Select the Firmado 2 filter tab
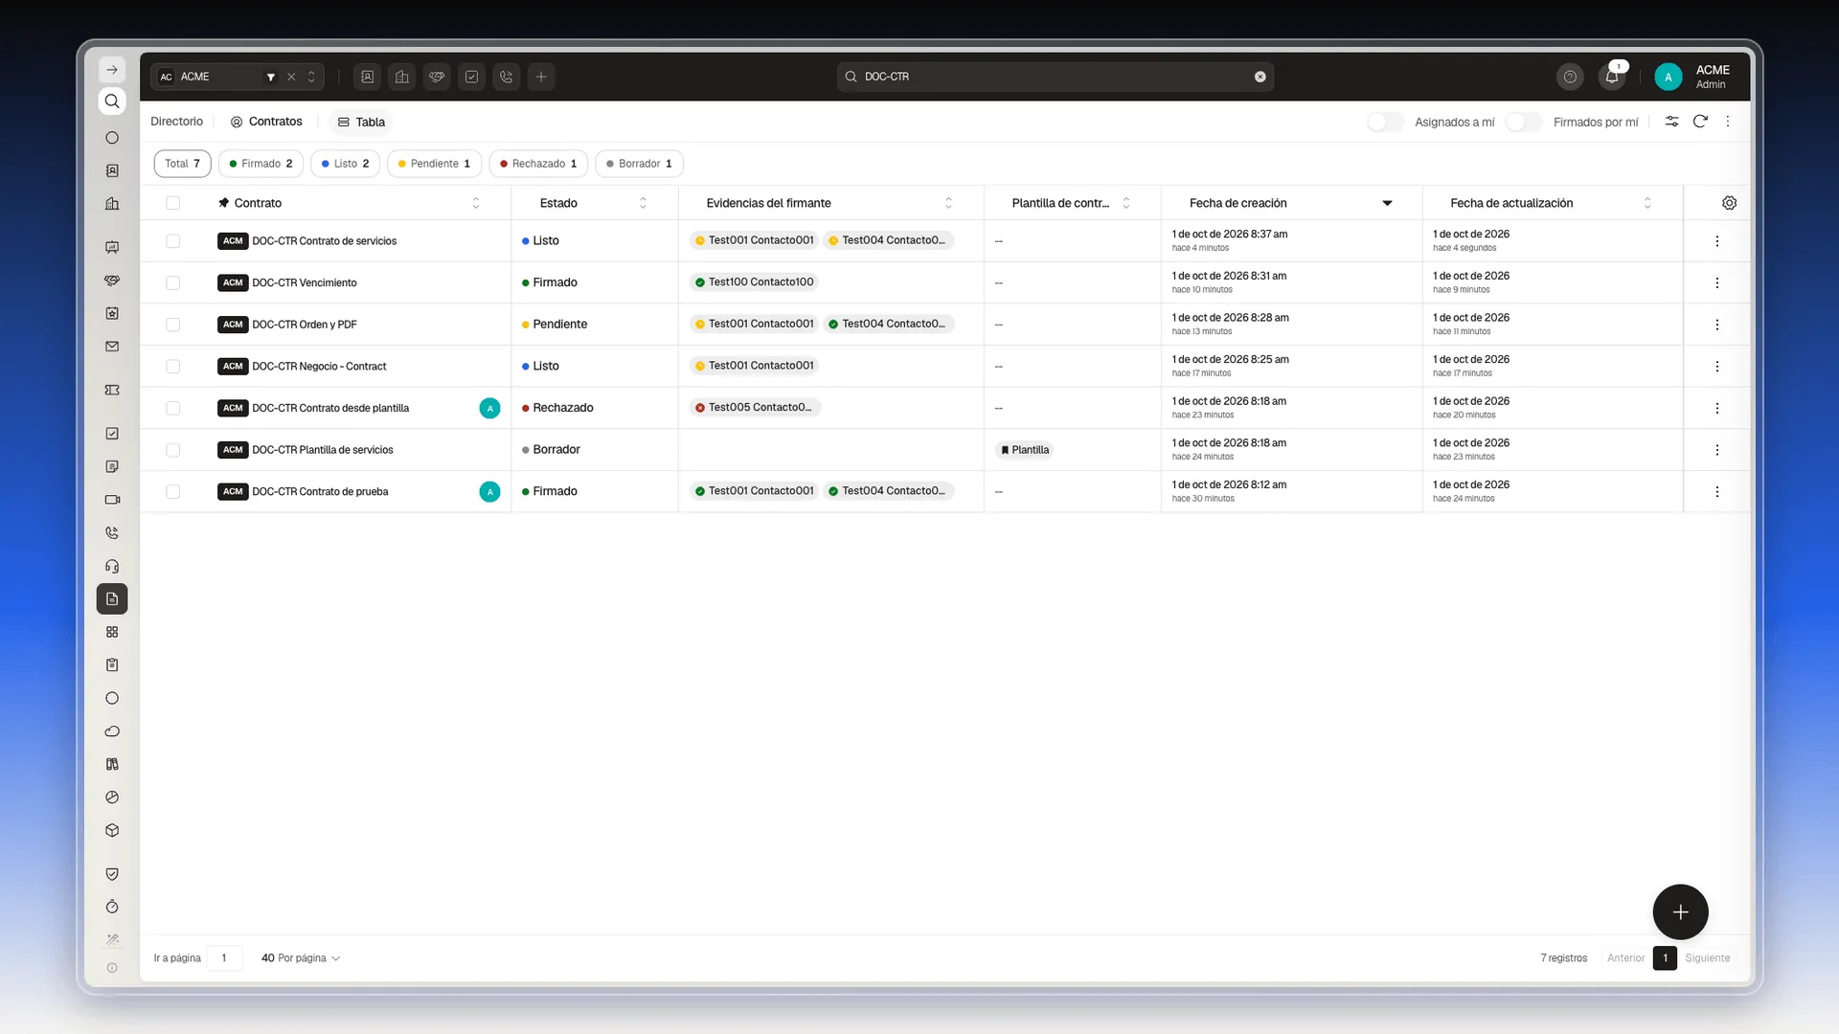The image size is (1839, 1034). click(261, 164)
